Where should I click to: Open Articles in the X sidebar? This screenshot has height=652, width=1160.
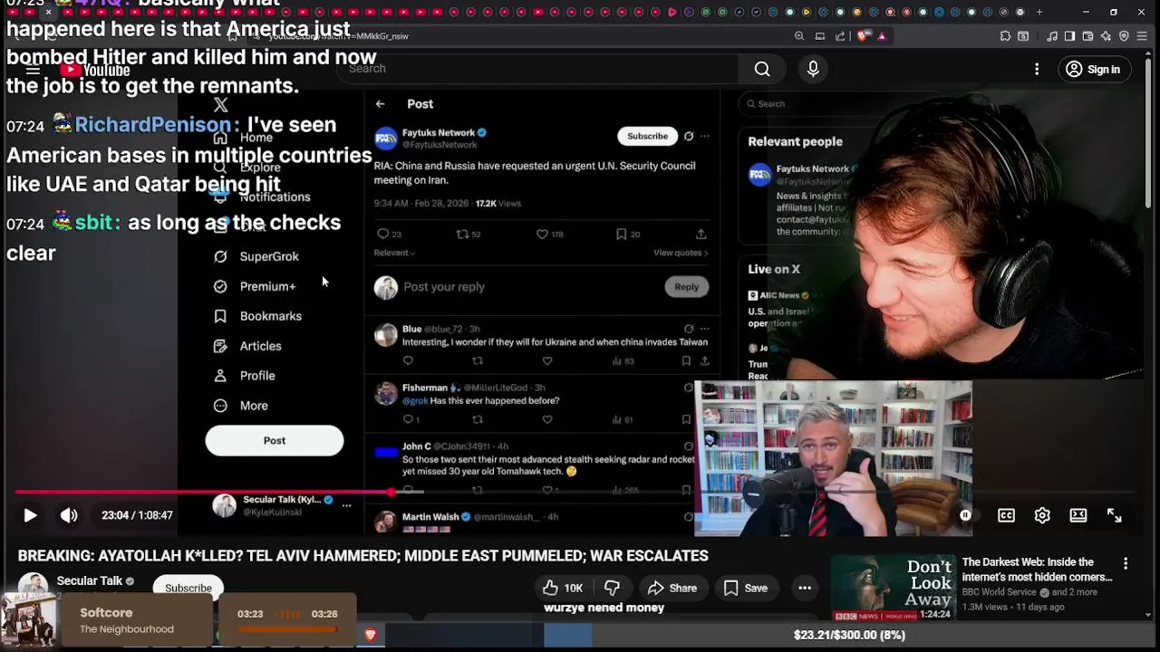point(247,346)
